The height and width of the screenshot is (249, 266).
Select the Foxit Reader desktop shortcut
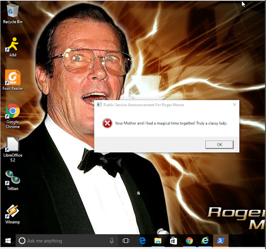[x=13, y=80]
